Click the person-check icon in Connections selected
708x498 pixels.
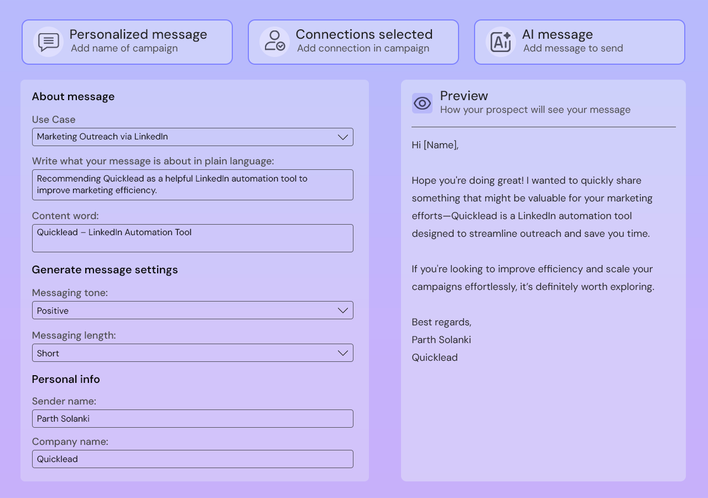click(274, 41)
